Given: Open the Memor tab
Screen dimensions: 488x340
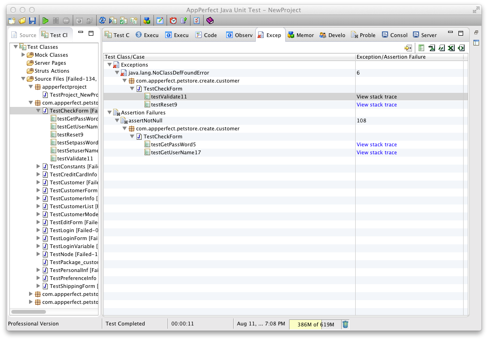Looking at the screenshot, I should 301,35.
